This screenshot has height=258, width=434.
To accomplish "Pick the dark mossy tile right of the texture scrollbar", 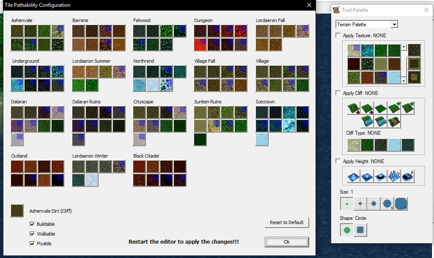I will pos(414,50).
